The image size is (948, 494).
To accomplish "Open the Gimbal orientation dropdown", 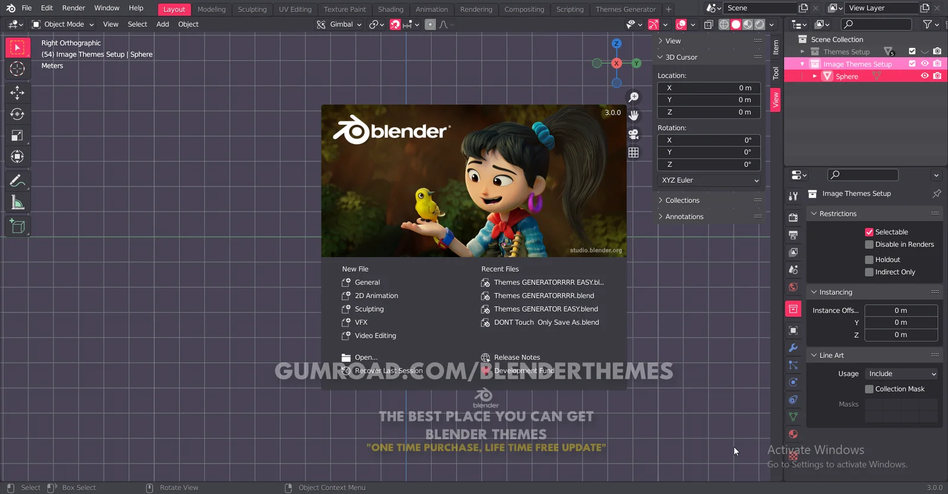I will (x=339, y=24).
